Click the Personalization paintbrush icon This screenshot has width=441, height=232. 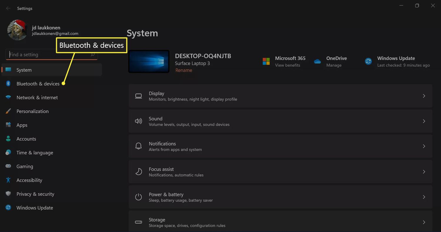[x=8, y=111]
